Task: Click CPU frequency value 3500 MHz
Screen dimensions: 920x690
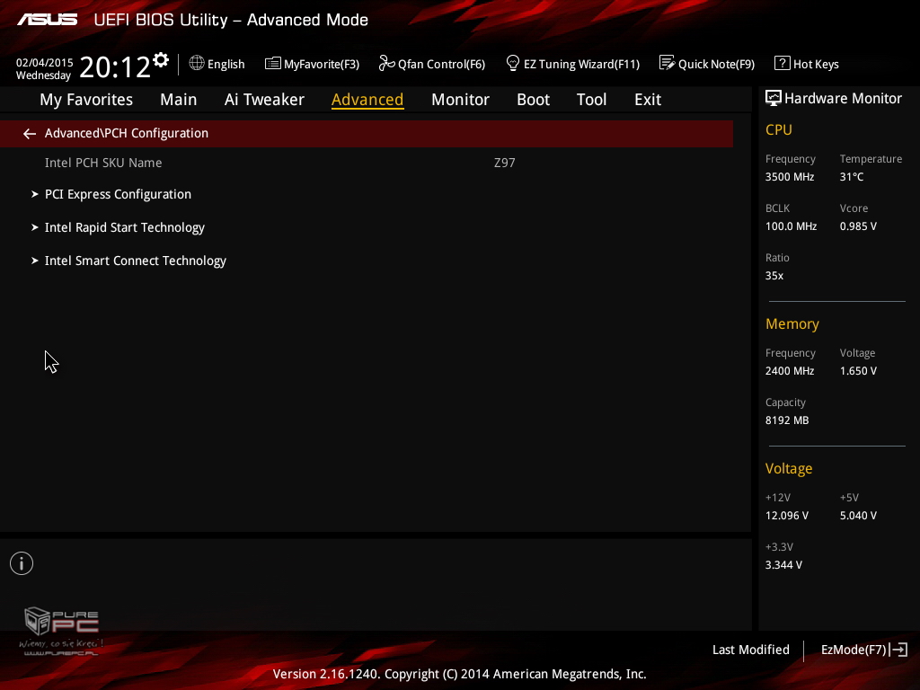Action: (789, 177)
